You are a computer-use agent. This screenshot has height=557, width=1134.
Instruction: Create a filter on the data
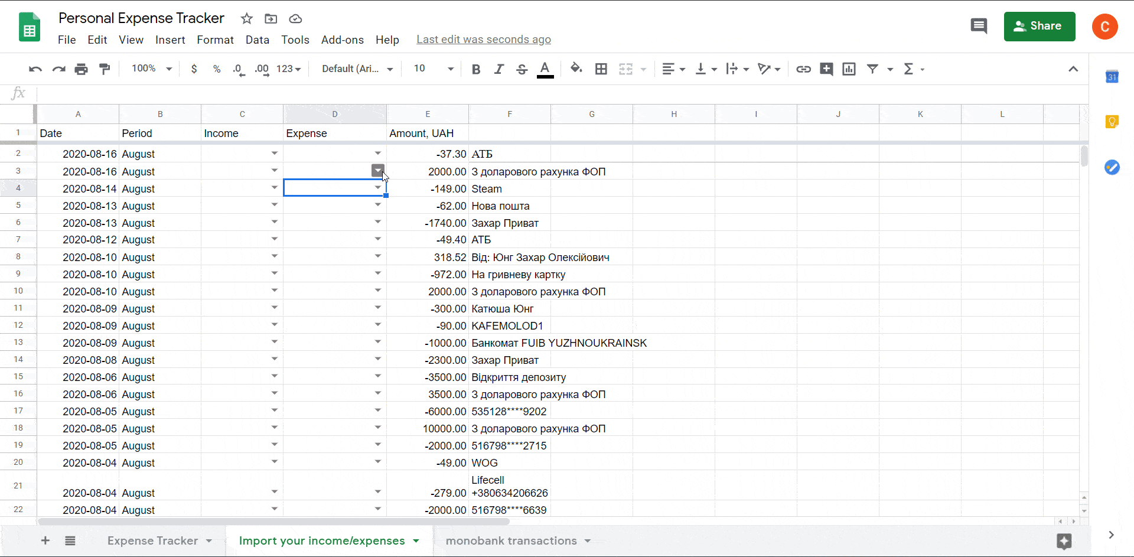point(873,69)
